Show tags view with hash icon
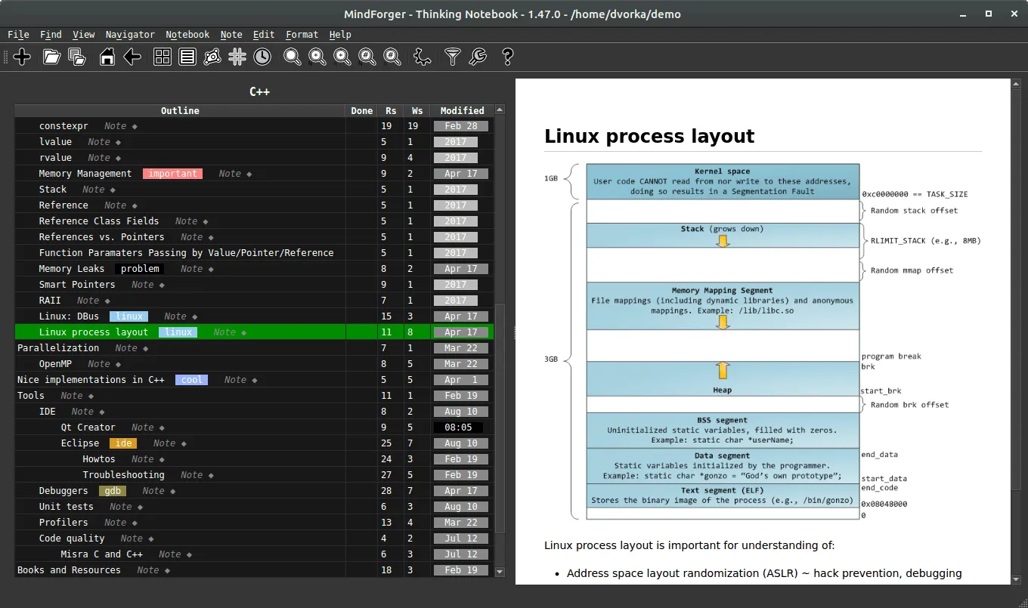The width and height of the screenshot is (1028, 608). (237, 57)
